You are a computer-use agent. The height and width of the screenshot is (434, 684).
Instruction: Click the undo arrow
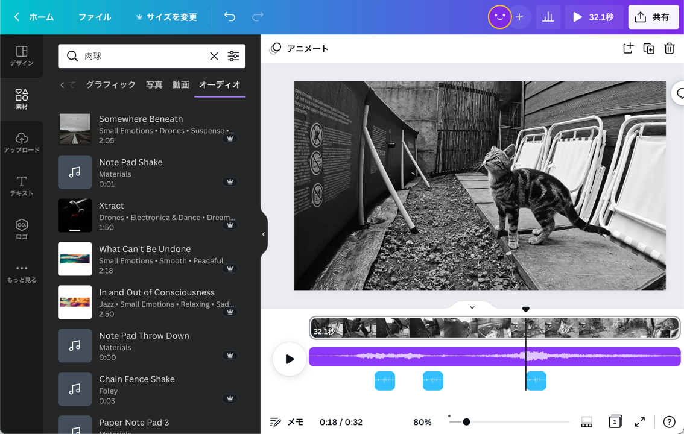tap(229, 17)
